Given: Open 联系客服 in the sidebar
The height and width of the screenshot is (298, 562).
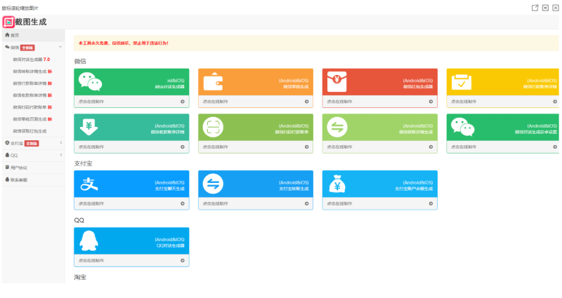Looking at the screenshot, I should pyautogui.click(x=19, y=180).
